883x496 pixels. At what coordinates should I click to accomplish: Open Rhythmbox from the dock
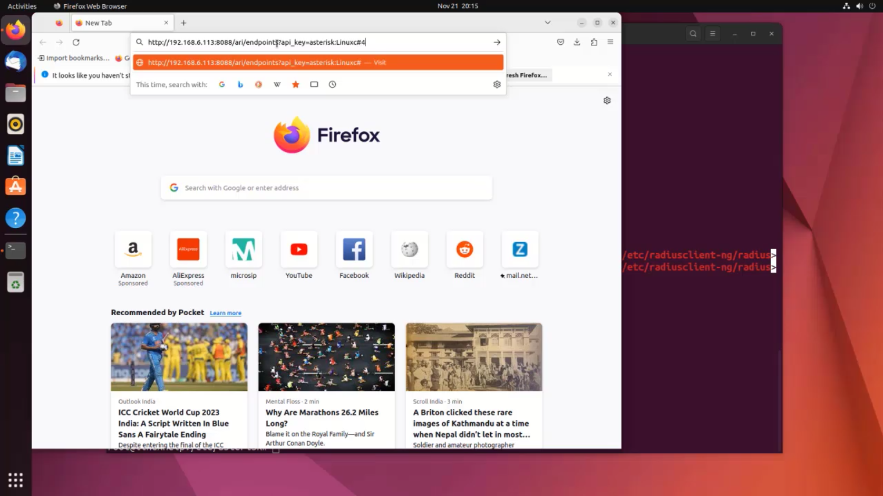15,124
